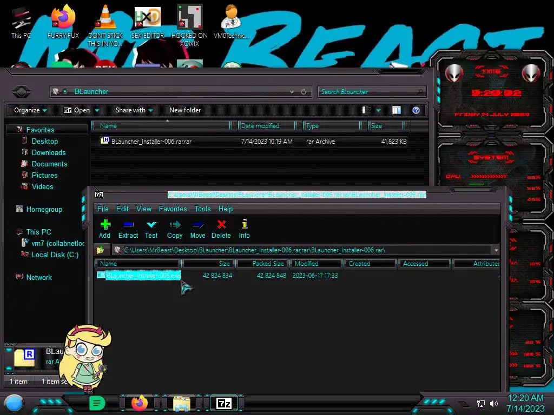
Task: Click the Explorer help question-mark icon
Action: tap(416, 110)
